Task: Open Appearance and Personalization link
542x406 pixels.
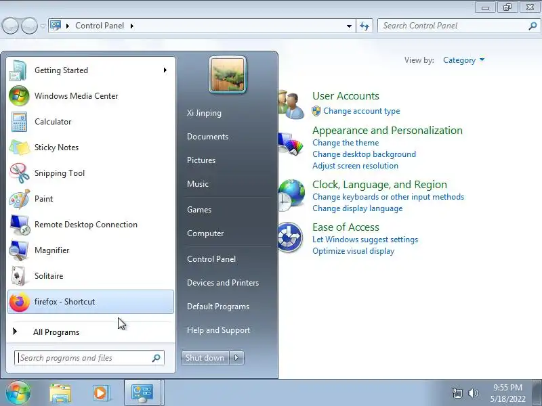Action: pyautogui.click(x=388, y=131)
